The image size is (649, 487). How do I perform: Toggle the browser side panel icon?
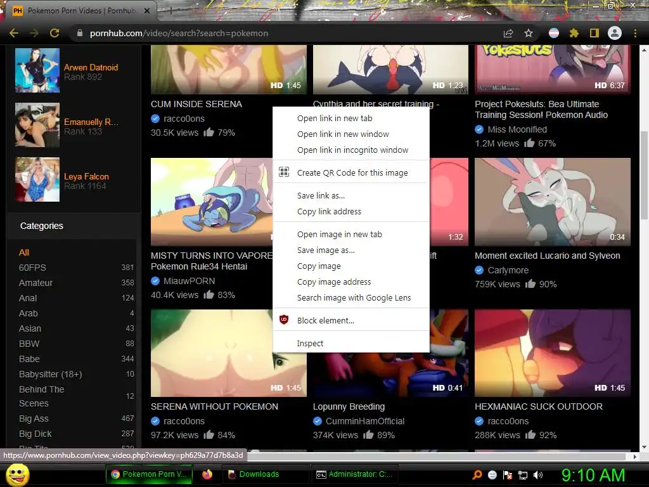tap(594, 33)
